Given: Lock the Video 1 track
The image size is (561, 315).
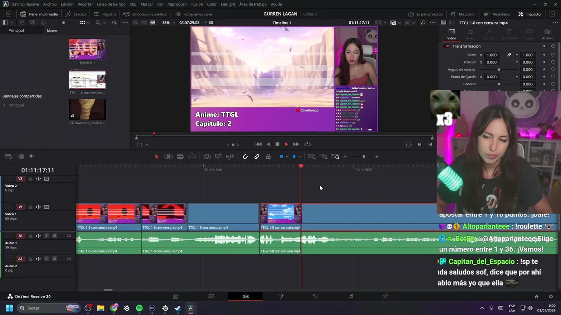Looking at the screenshot, I should point(30,207).
